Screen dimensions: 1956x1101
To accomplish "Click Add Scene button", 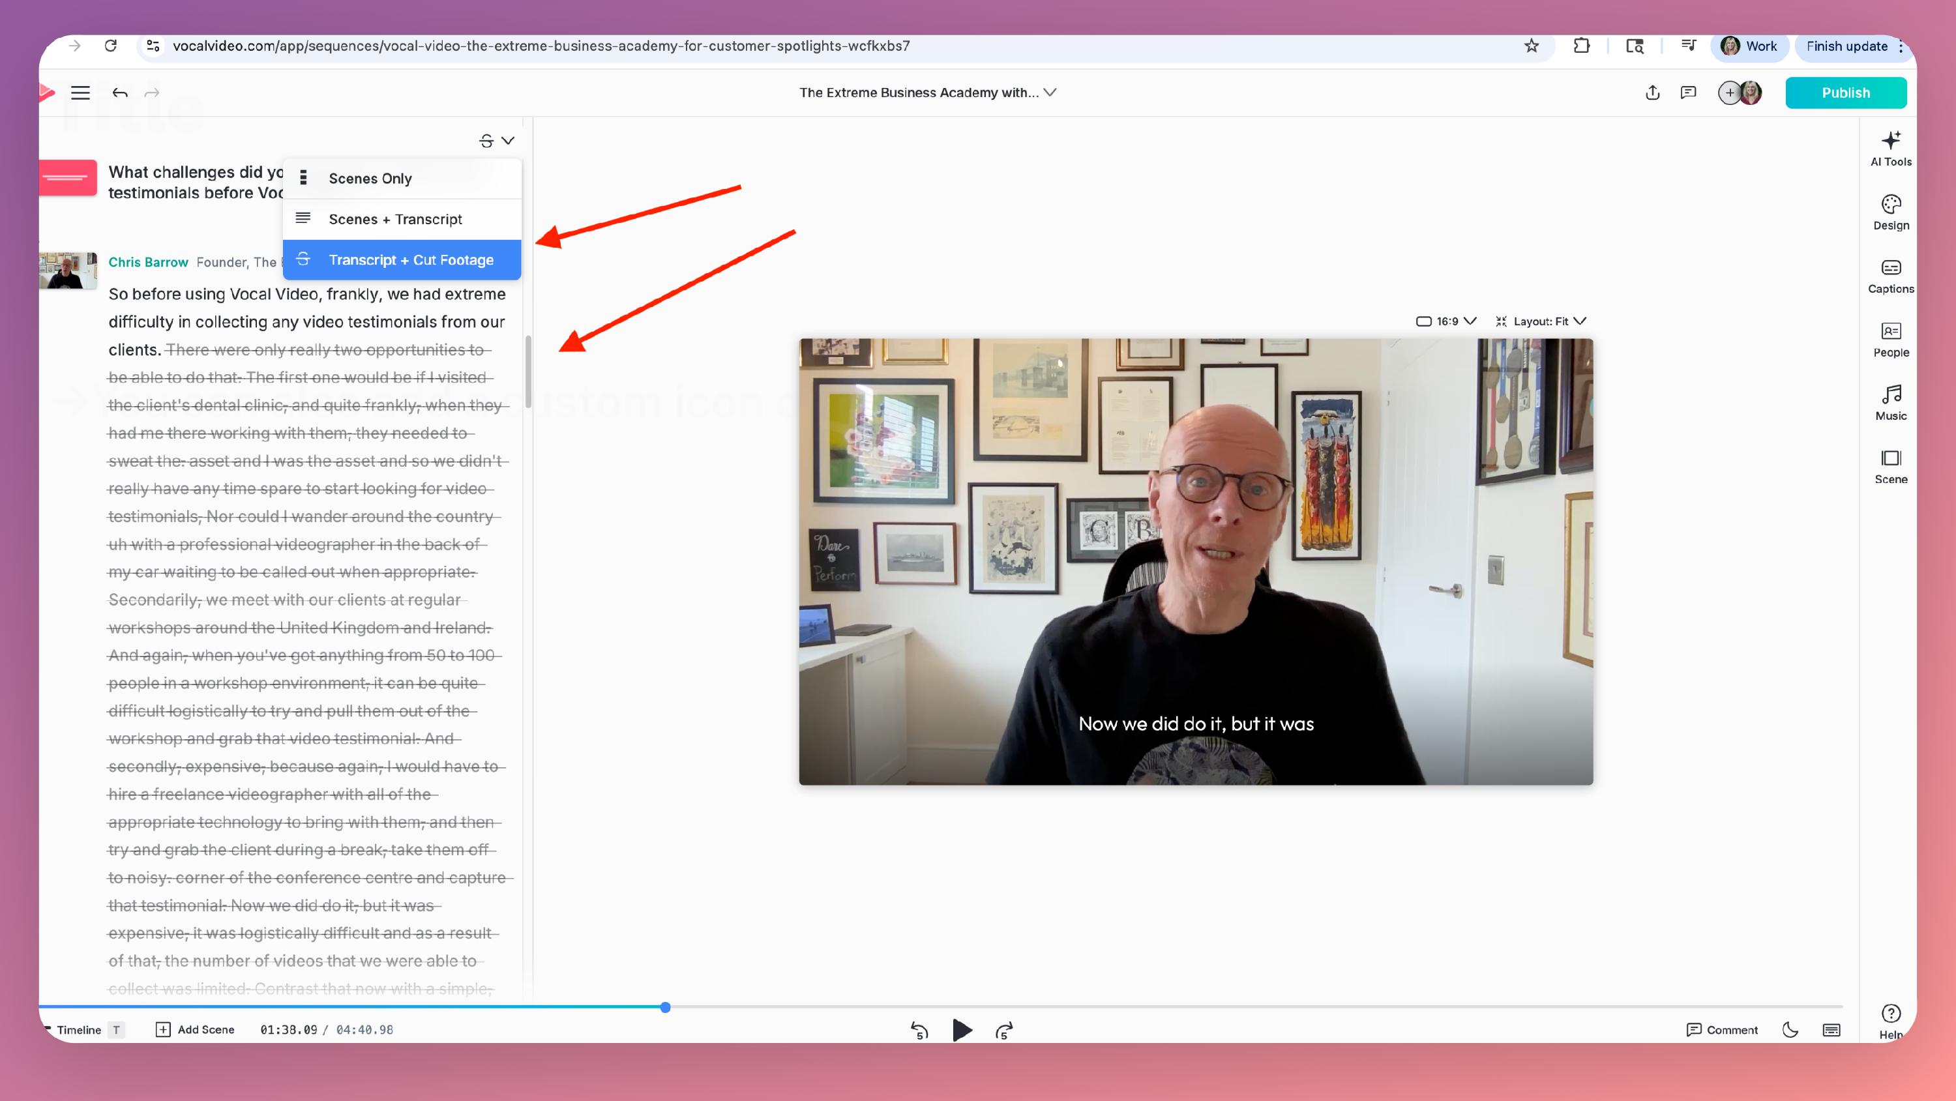I will click(x=195, y=1030).
